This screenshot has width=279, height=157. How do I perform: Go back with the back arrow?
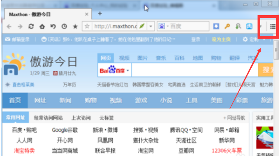(x=9, y=27)
